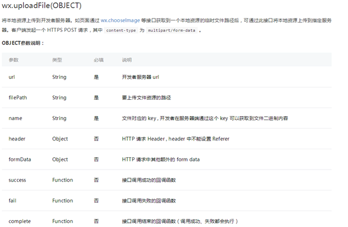
Task: Click 是 in the name row
Action: pyautogui.click(x=96, y=118)
